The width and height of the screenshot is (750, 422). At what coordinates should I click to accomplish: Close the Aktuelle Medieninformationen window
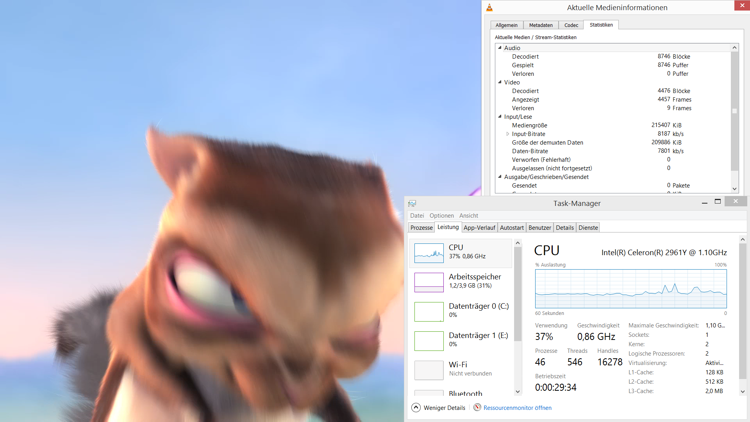point(742,5)
